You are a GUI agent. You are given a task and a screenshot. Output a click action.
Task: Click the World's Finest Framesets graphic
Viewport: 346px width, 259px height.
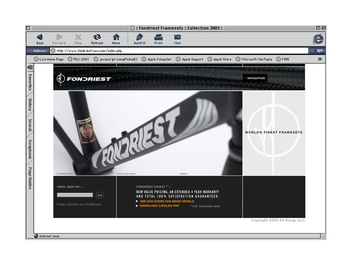(x=274, y=133)
